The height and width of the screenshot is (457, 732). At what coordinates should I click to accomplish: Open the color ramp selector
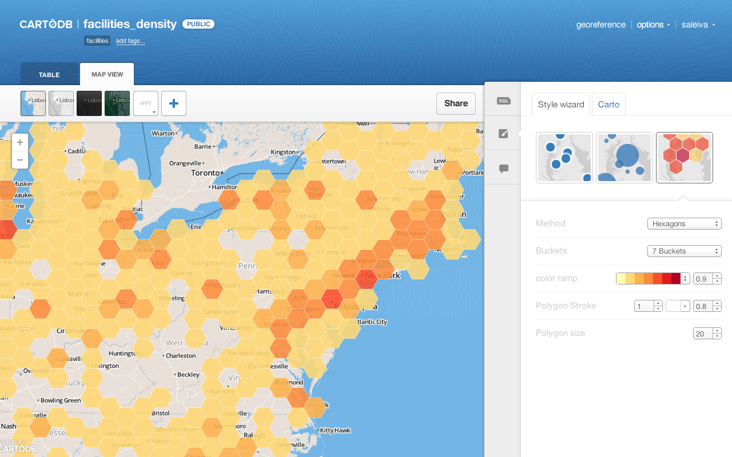pos(653,278)
